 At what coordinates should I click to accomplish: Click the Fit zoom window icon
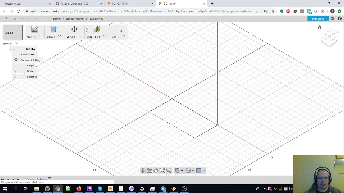pos(169,170)
